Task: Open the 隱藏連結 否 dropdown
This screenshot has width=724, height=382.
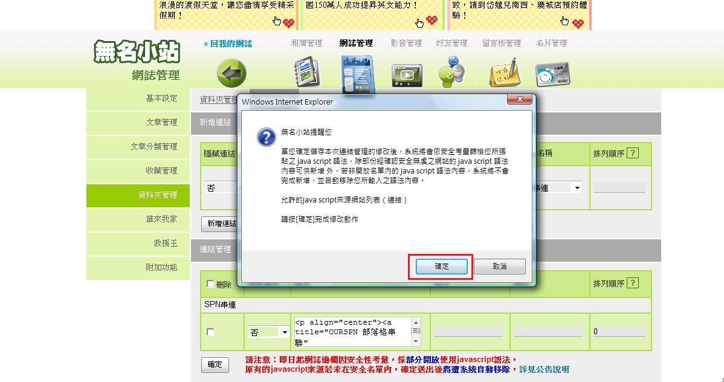Action: (220, 188)
